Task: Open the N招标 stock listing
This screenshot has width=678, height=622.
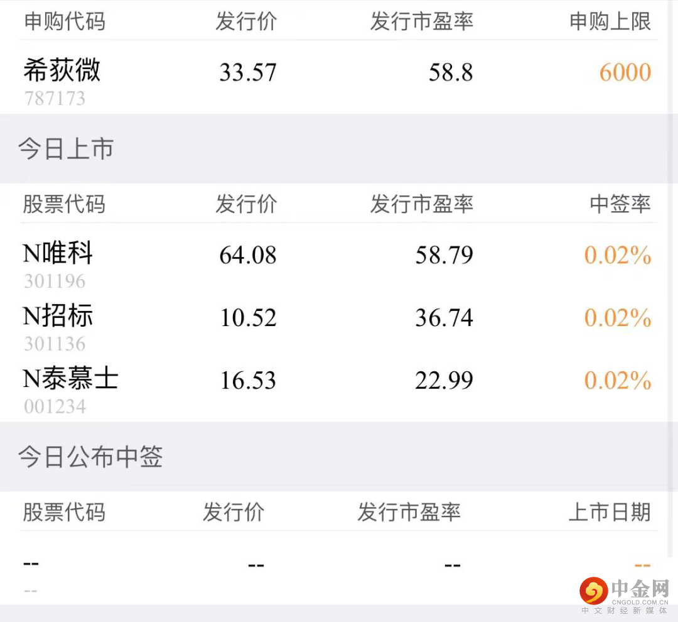Action: click(58, 316)
